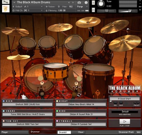The height and width of the screenshot is (135, 142).
Task: Toggle the Kick blue indicator dot
Action: tap(4, 101)
